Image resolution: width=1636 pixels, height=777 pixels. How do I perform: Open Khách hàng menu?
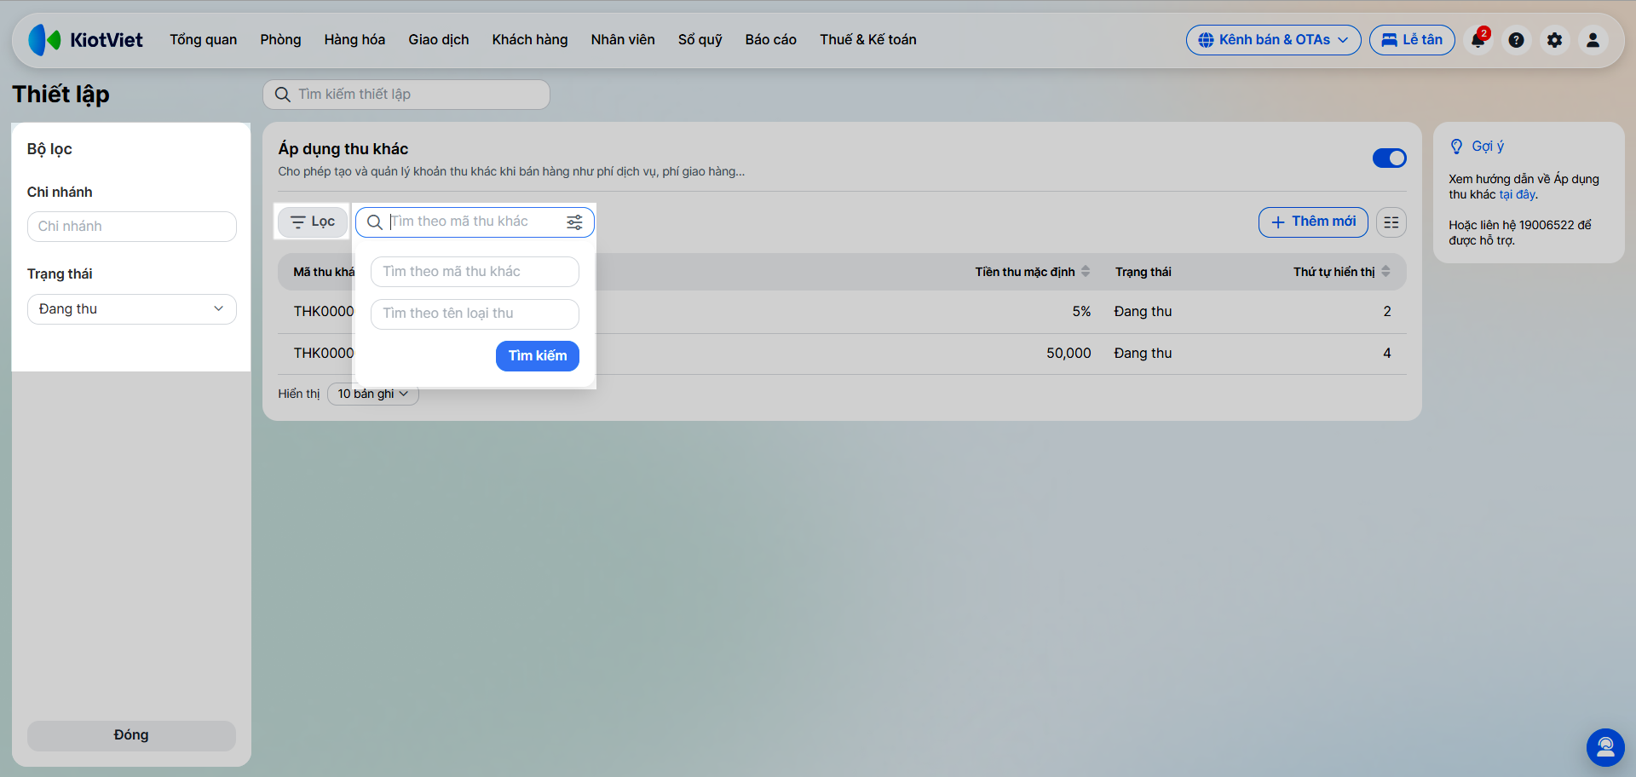coord(530,40)
